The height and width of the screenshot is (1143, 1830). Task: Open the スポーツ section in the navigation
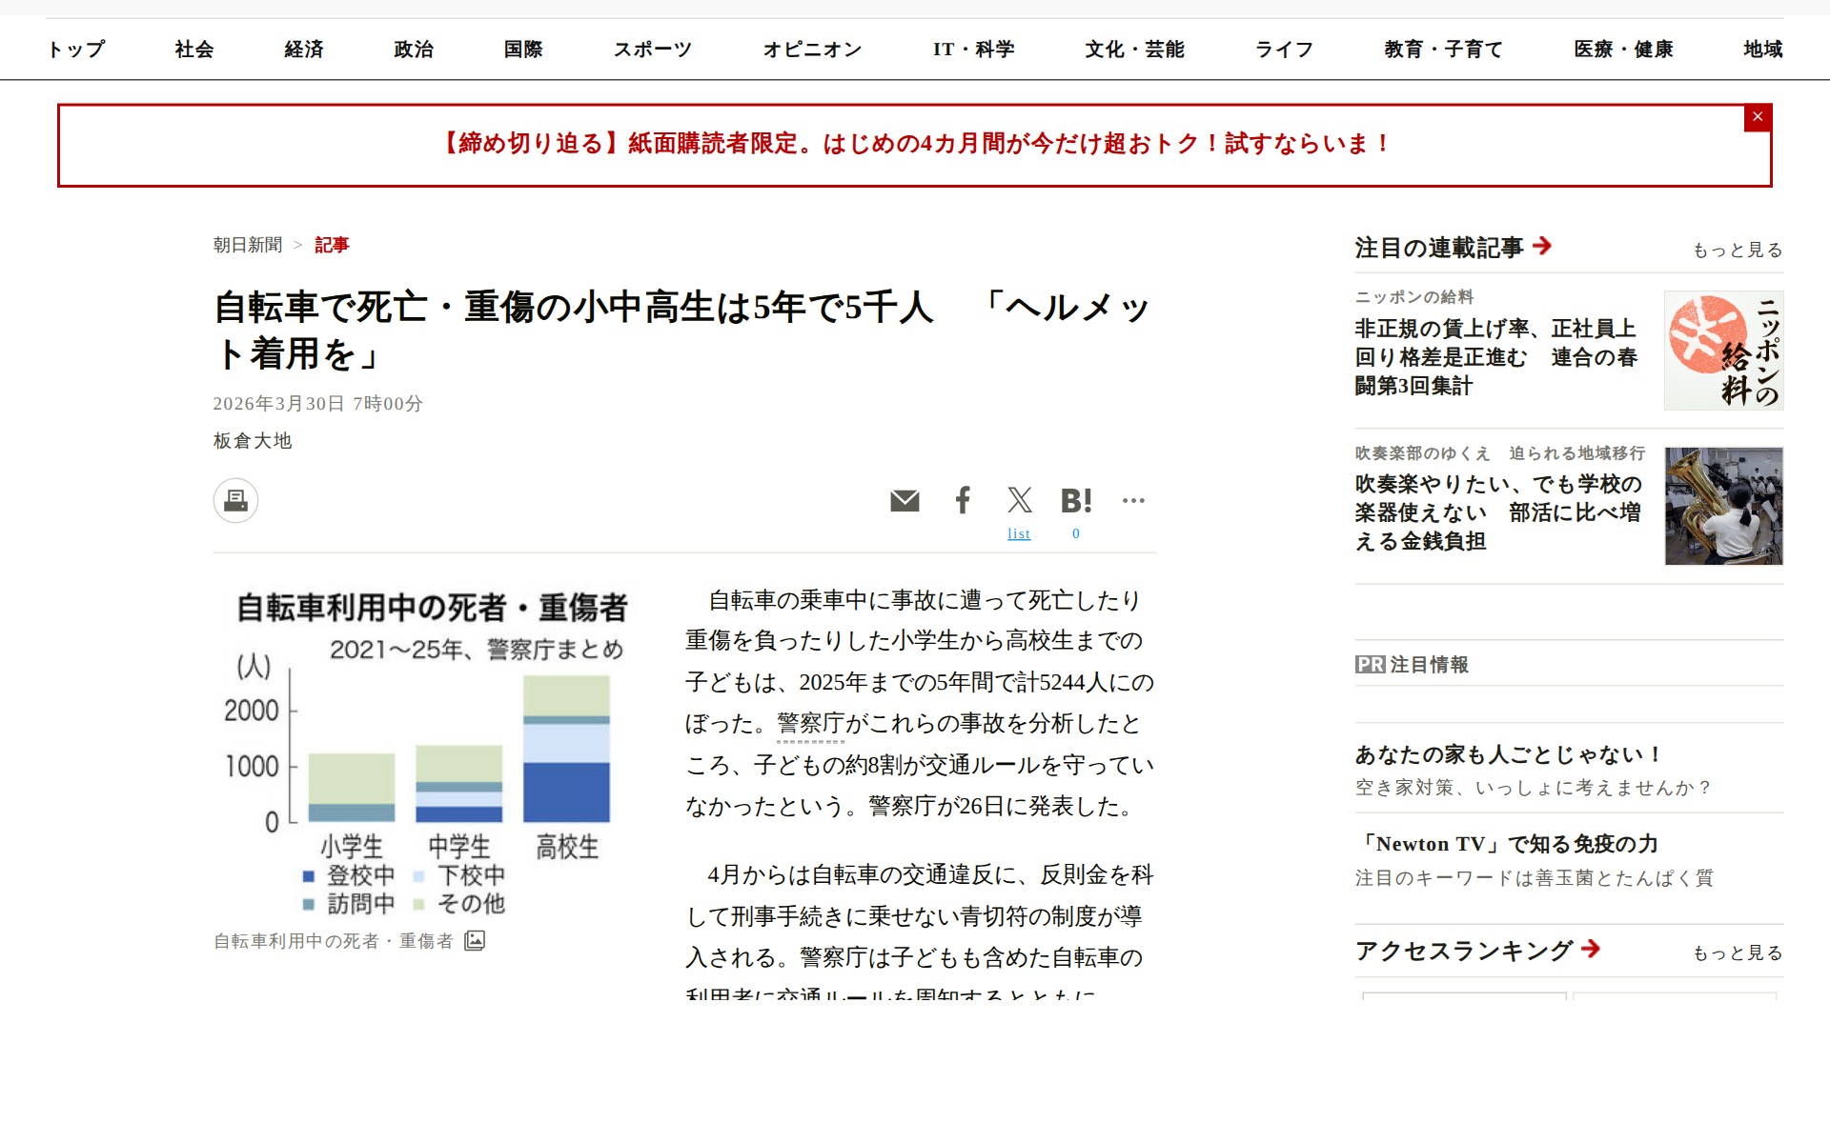[x=653, y=50]
